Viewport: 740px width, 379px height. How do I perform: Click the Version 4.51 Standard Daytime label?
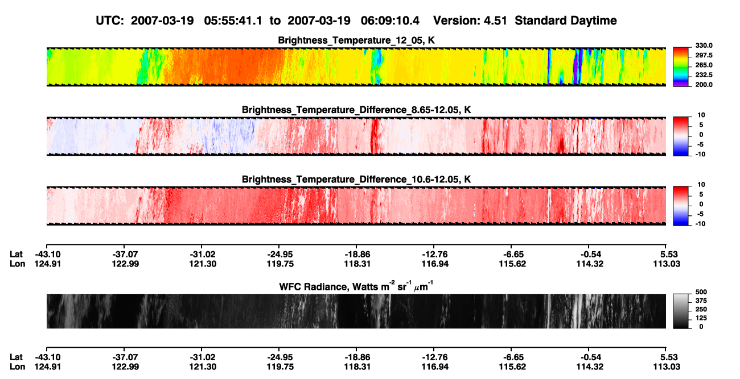click(525, 20)
